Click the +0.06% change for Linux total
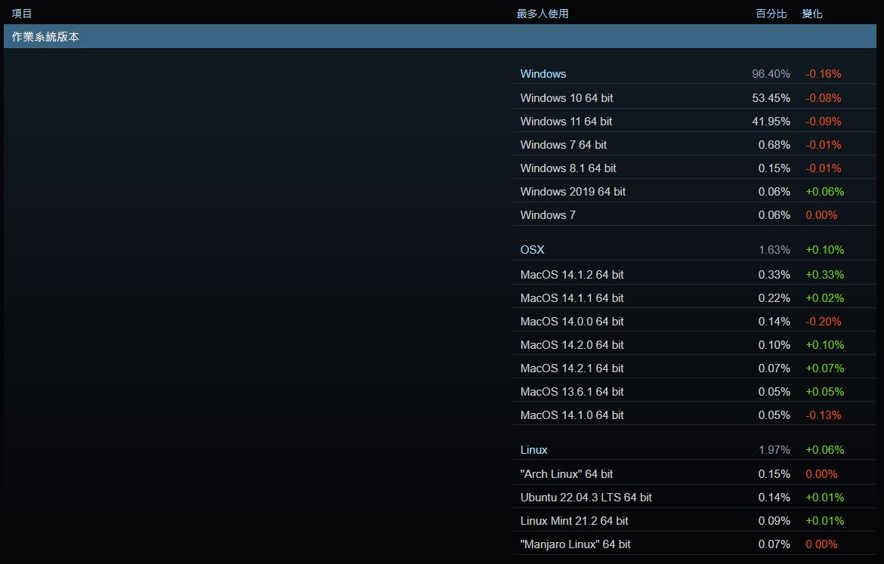884x564 pixels. click(825, 450)
